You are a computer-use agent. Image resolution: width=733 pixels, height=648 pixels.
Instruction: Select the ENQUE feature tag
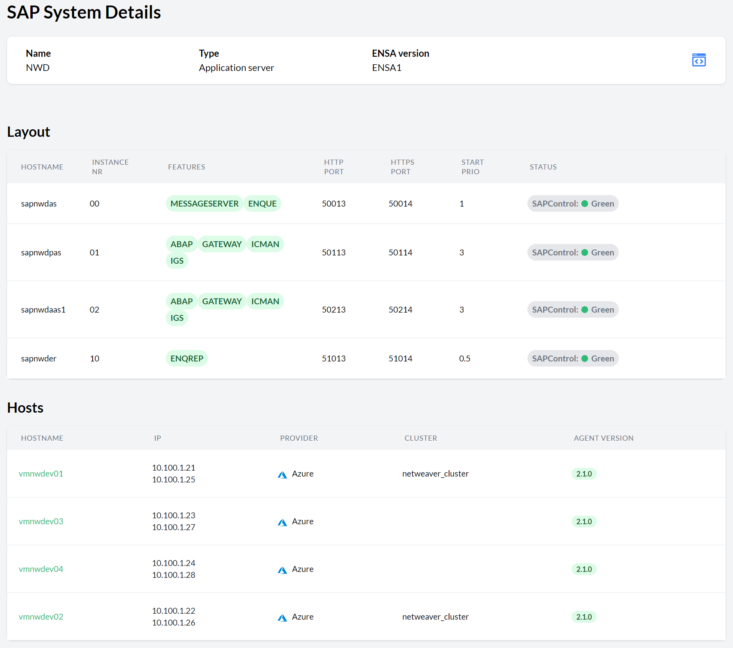pos(262,204)
